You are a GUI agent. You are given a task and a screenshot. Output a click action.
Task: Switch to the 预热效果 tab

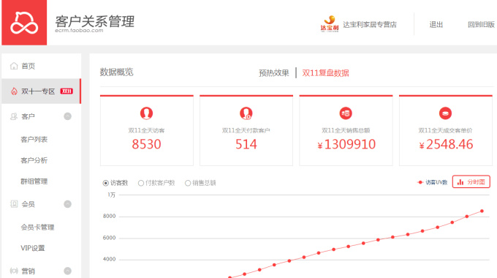274,73
